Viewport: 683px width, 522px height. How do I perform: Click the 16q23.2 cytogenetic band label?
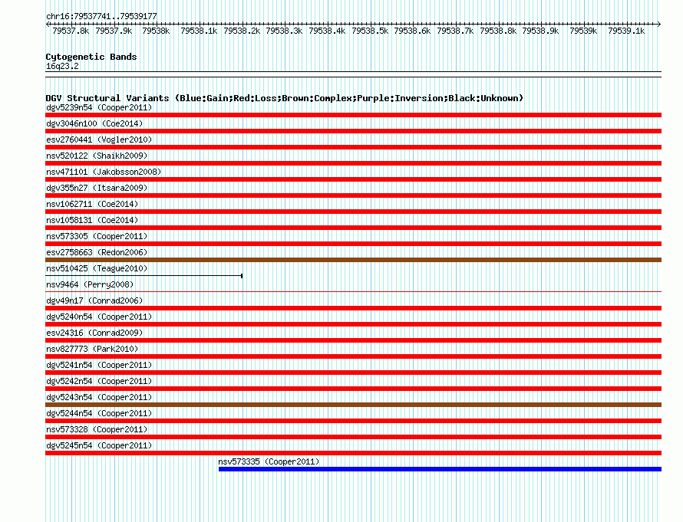tap(62, 66)
